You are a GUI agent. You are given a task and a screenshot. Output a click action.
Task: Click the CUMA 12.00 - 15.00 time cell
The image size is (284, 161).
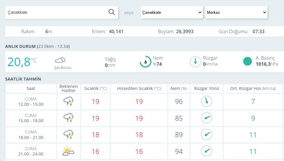tap(31, 101)
